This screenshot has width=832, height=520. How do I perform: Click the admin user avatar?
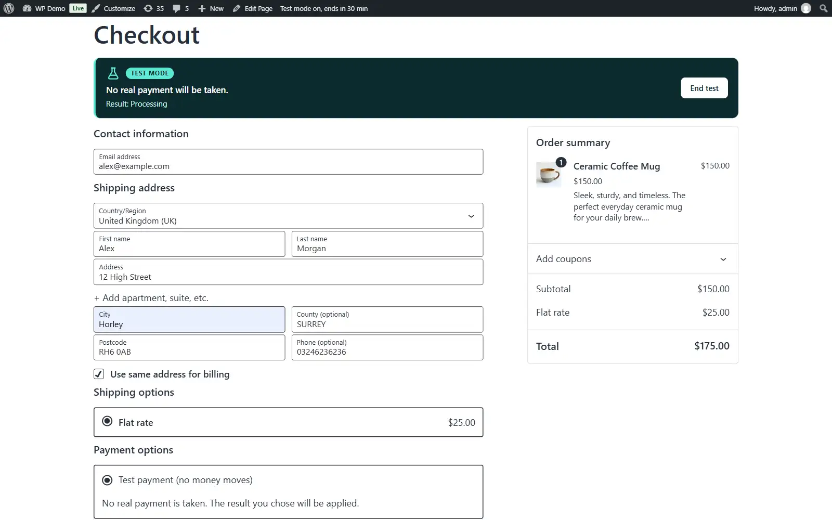tap(806, 8)
